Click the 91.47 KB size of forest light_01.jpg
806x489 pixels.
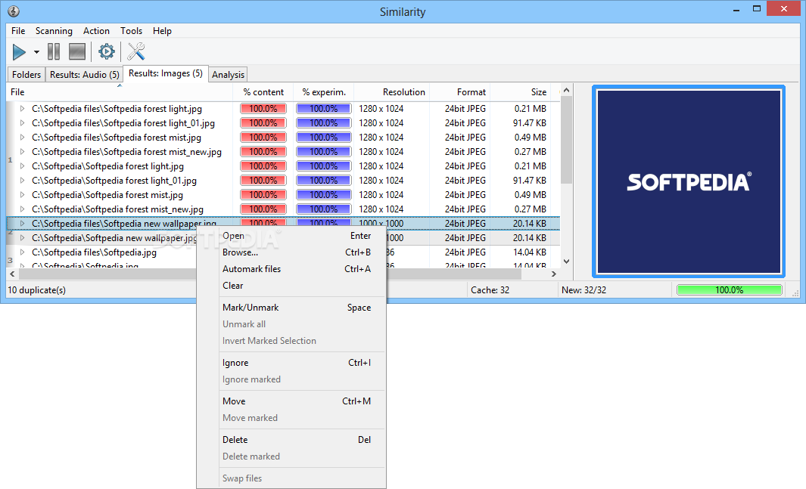530,123
